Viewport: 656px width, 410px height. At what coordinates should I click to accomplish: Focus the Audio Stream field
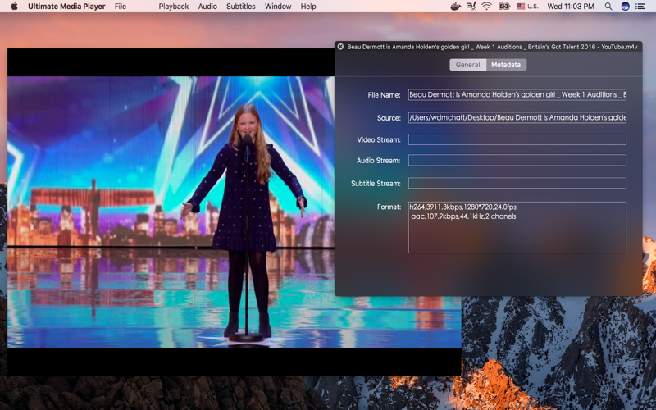click(x=517, y=160)
